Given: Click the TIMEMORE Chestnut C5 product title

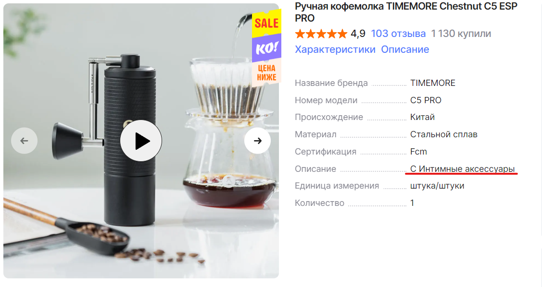Looking at the screenshot, I should [x=406, y=12].
